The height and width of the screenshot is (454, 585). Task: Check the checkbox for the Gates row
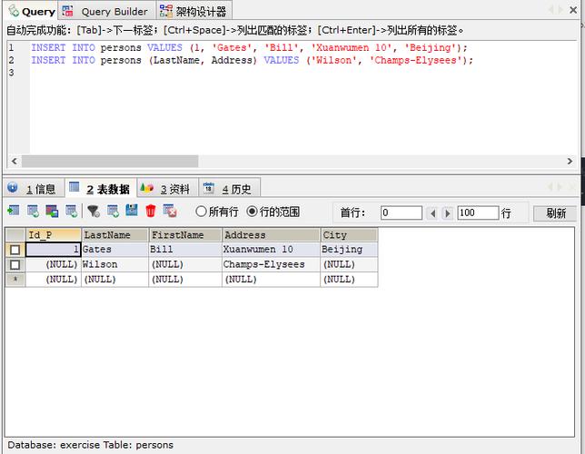coord(15,250)
